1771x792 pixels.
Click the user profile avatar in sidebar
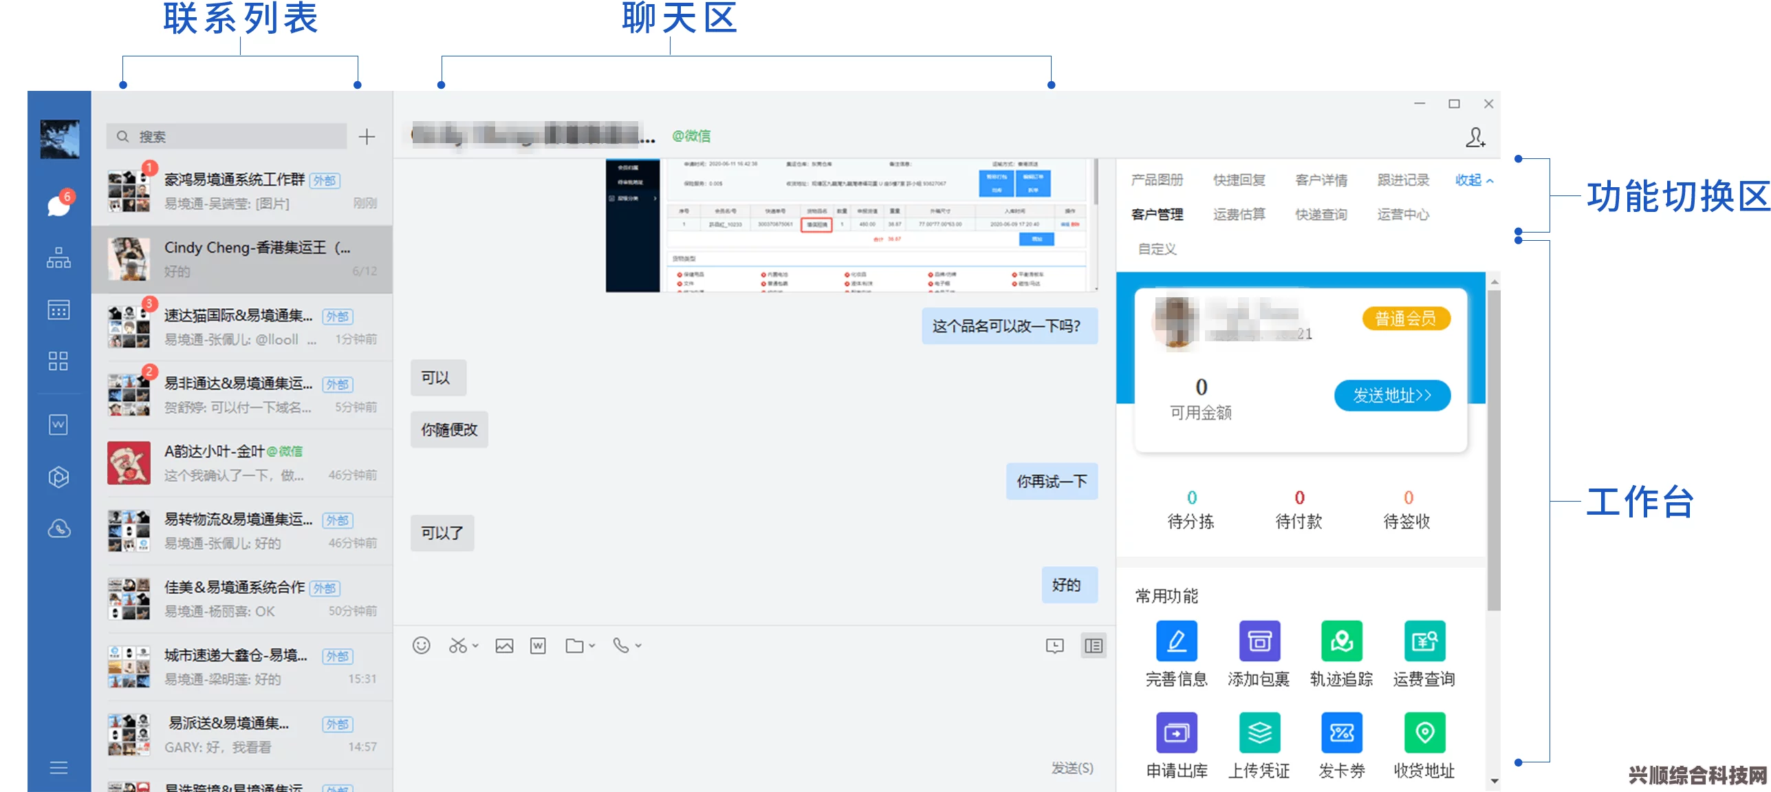(x=59, y=139)
